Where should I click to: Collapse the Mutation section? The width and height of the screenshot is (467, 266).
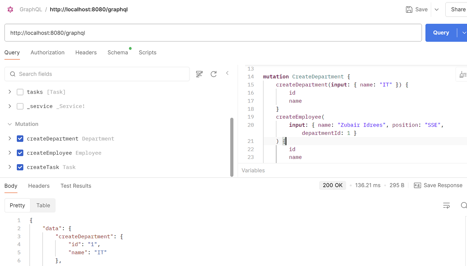coord(9,124)
